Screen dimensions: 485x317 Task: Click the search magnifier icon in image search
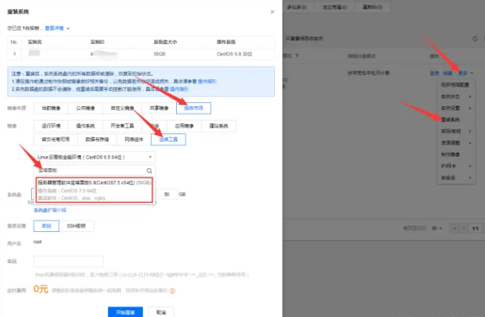tap(149, 170)
